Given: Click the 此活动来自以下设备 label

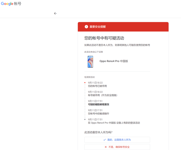Looking at the screenshot, I should [94, 52].
